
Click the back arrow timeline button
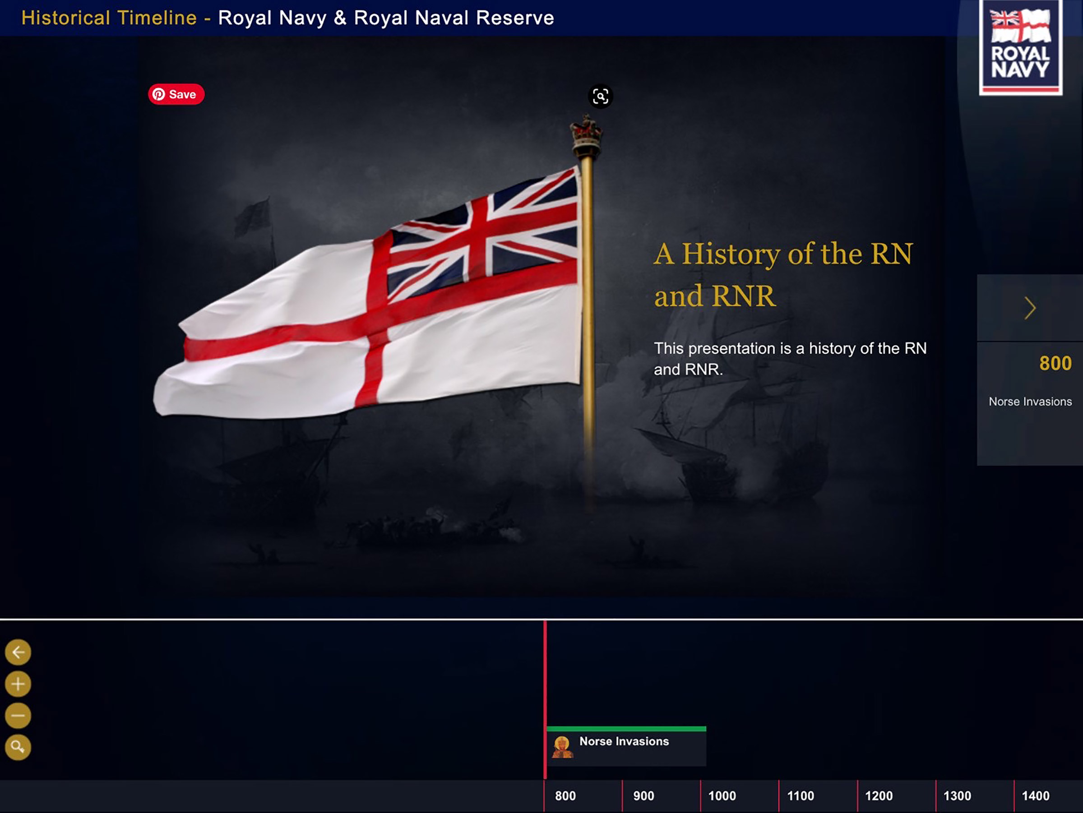pos(18,652)
